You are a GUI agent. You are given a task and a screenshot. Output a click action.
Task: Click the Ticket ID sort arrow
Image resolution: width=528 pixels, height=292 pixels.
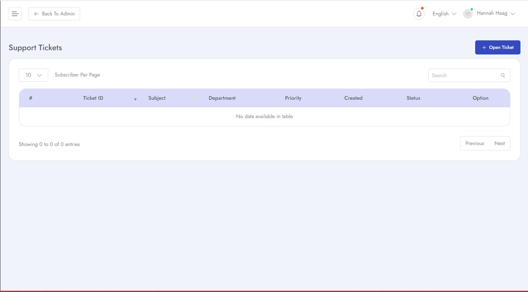pyautogui.click(x=135, y=99)
